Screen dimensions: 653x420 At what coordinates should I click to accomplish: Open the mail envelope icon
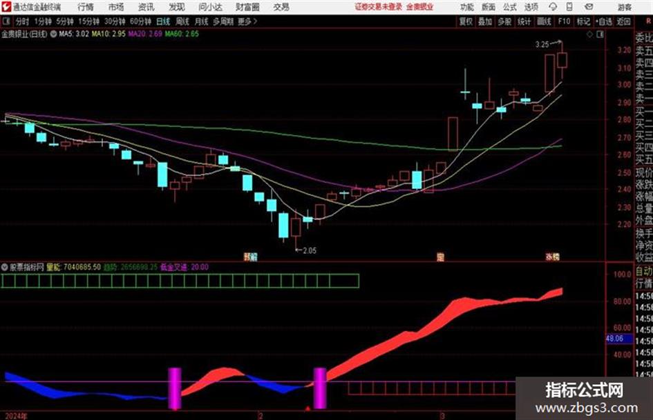click(x=589, y=7)
